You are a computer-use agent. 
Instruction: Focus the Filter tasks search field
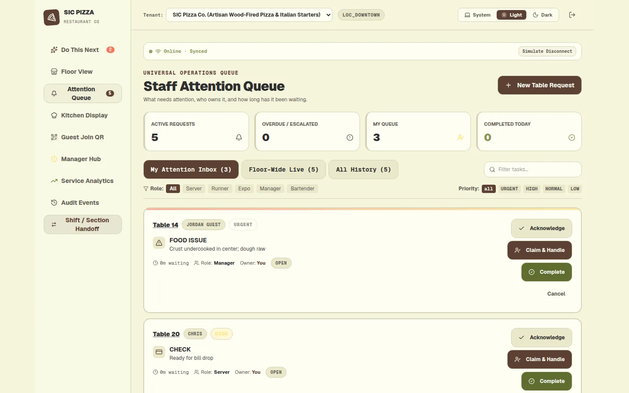click(533, 169)
